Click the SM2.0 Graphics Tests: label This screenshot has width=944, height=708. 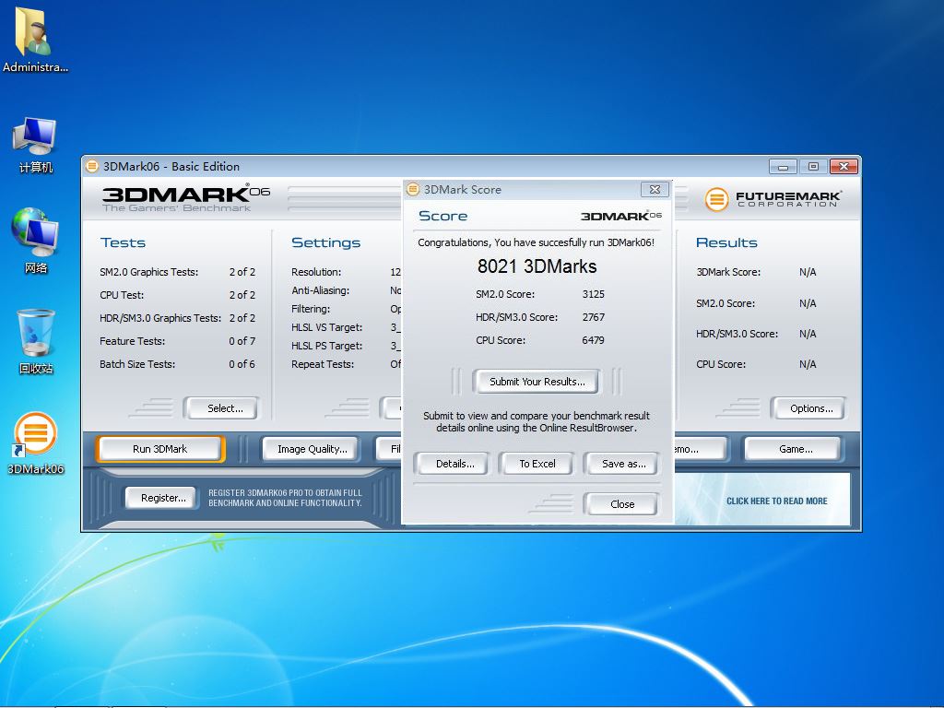[x=148, y=272]
